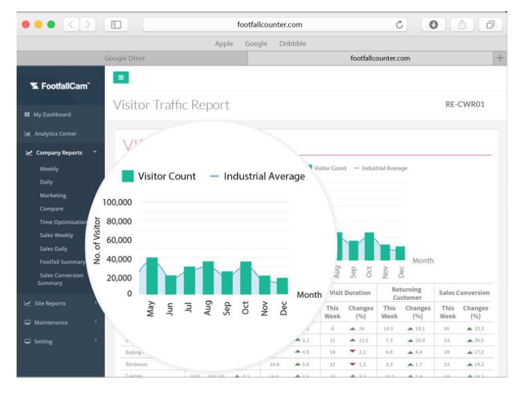Click the Safari show tabs icon

click(x=490, y=25)
